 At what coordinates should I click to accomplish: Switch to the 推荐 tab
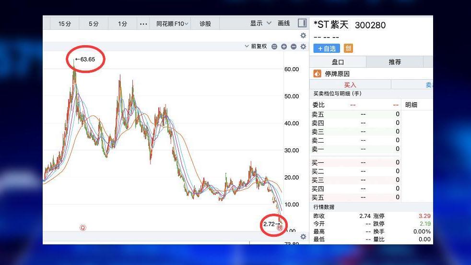(x=395, y=62)
